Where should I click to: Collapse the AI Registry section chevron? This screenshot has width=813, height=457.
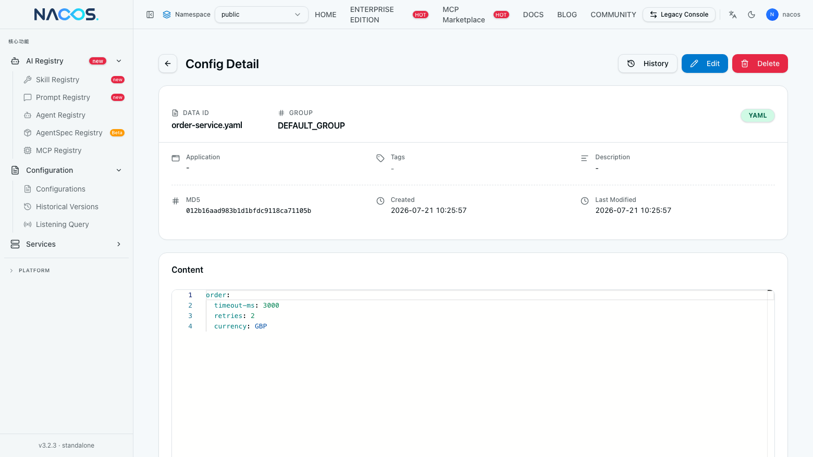(119, 61)
